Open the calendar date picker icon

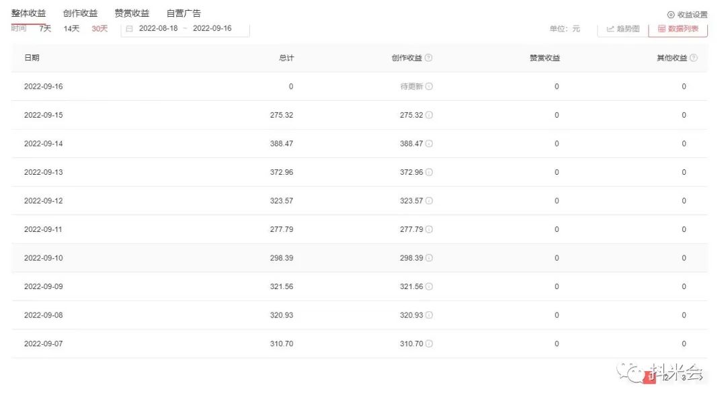tap(128, 29)
